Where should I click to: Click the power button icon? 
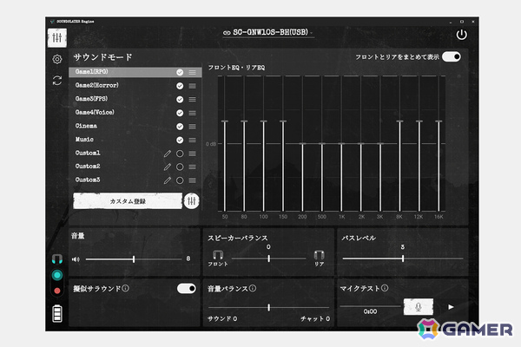tap(462, 35)
